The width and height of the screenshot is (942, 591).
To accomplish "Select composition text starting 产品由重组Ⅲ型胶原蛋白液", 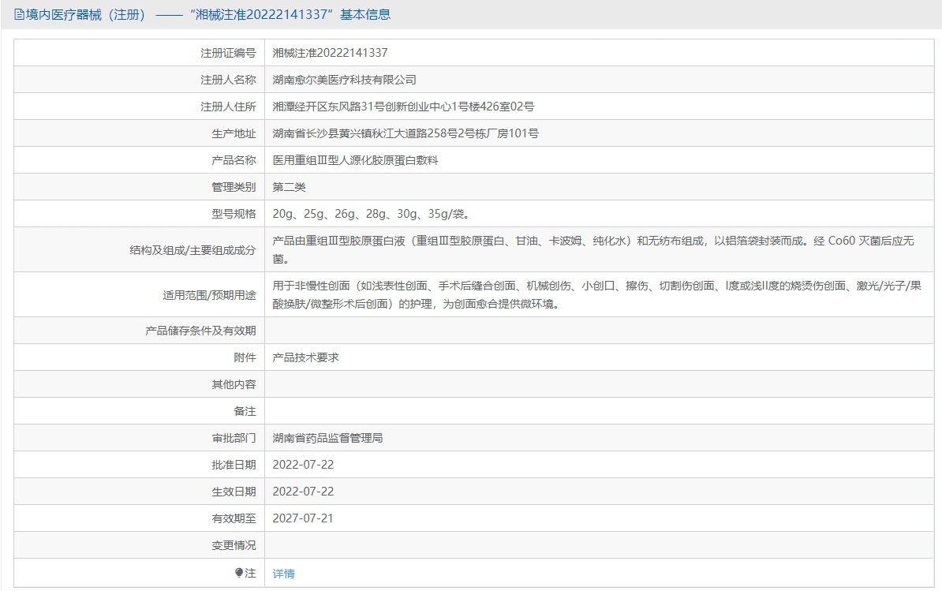I will pyautogui.click(x=593, y=250).
